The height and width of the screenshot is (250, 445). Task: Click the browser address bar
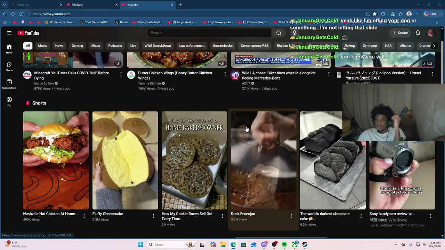click(195, 14)
